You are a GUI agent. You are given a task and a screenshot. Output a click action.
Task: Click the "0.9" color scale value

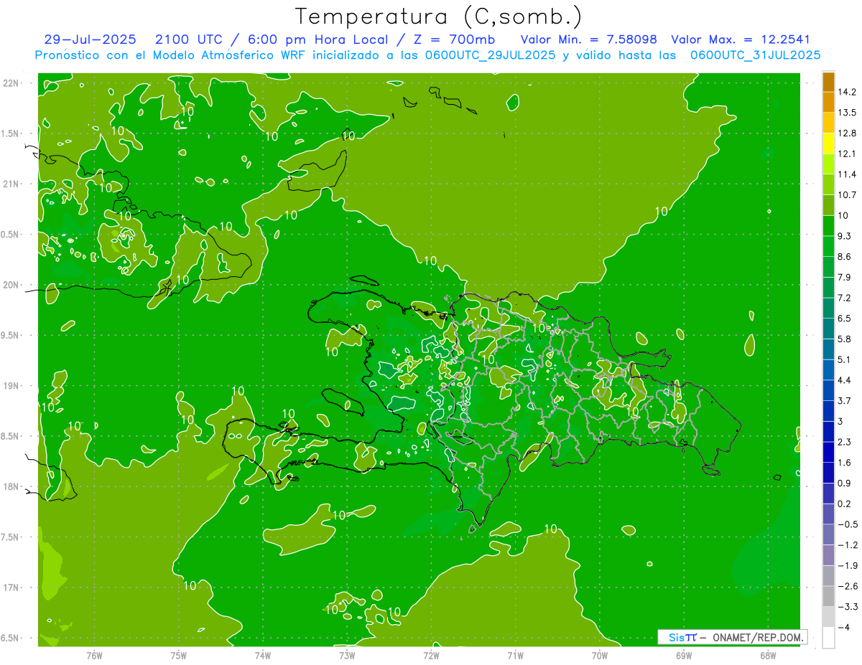point(844,483)
